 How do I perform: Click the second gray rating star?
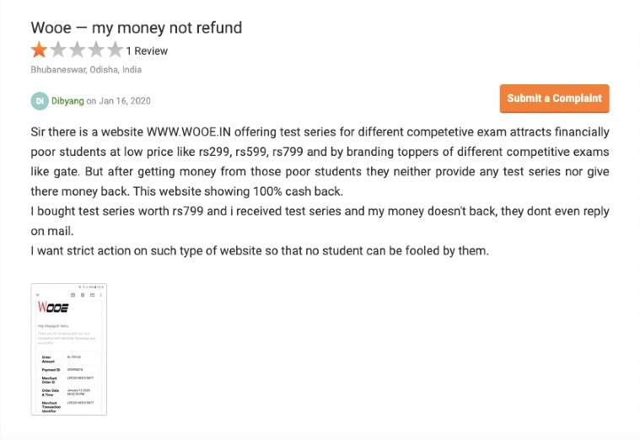pos(57,50)
